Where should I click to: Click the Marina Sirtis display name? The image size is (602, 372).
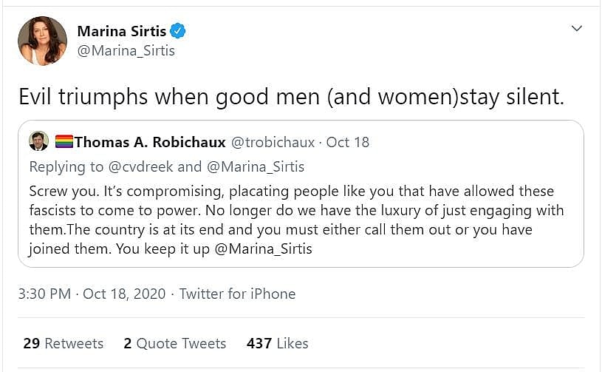[x=121, y=31]
